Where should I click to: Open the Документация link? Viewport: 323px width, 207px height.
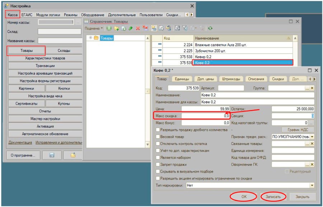(20, 142)
